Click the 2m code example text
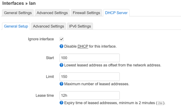This screenshot has width=181, height=109. pyautogui.click(x=160, y=103)
